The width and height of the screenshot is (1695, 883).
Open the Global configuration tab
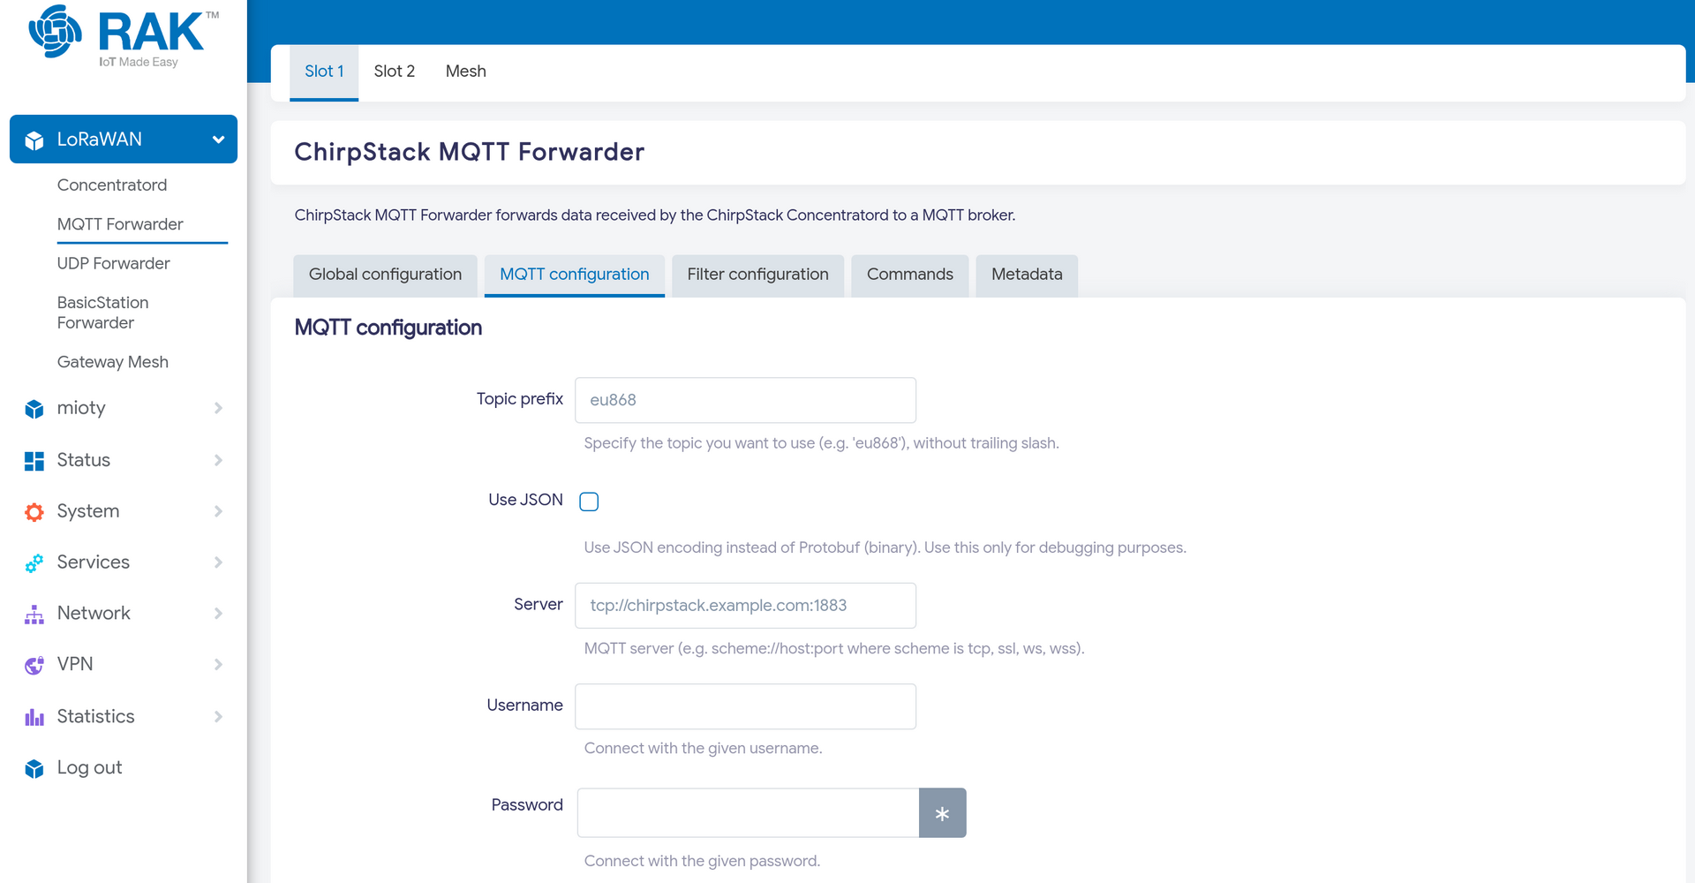[x=385, y=275]
